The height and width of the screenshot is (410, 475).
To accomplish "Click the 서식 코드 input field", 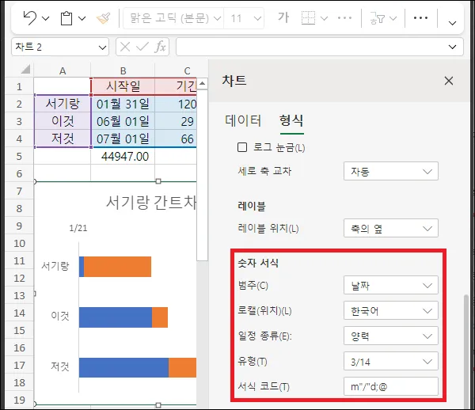I will pyautogui.click(x=391, y=386).
